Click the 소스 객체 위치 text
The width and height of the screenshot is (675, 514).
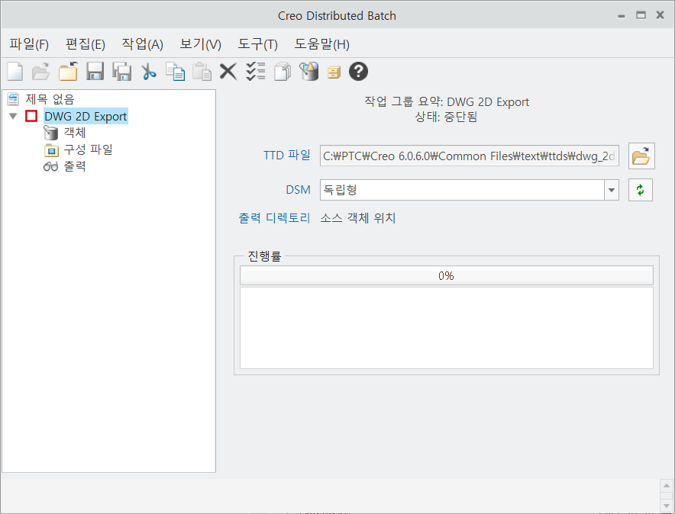[x=357, y=218]
